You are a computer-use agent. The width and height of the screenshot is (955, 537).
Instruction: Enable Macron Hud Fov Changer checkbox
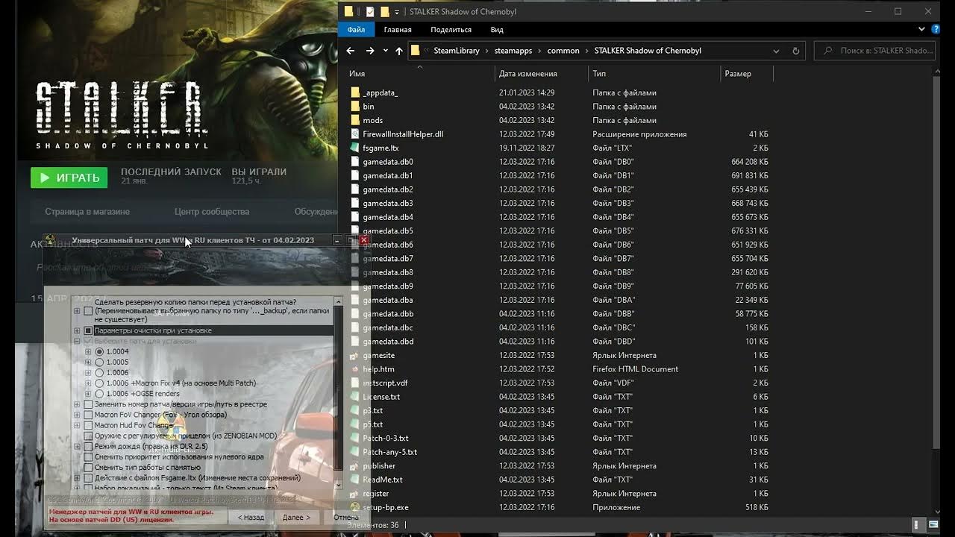click(89, 425)
